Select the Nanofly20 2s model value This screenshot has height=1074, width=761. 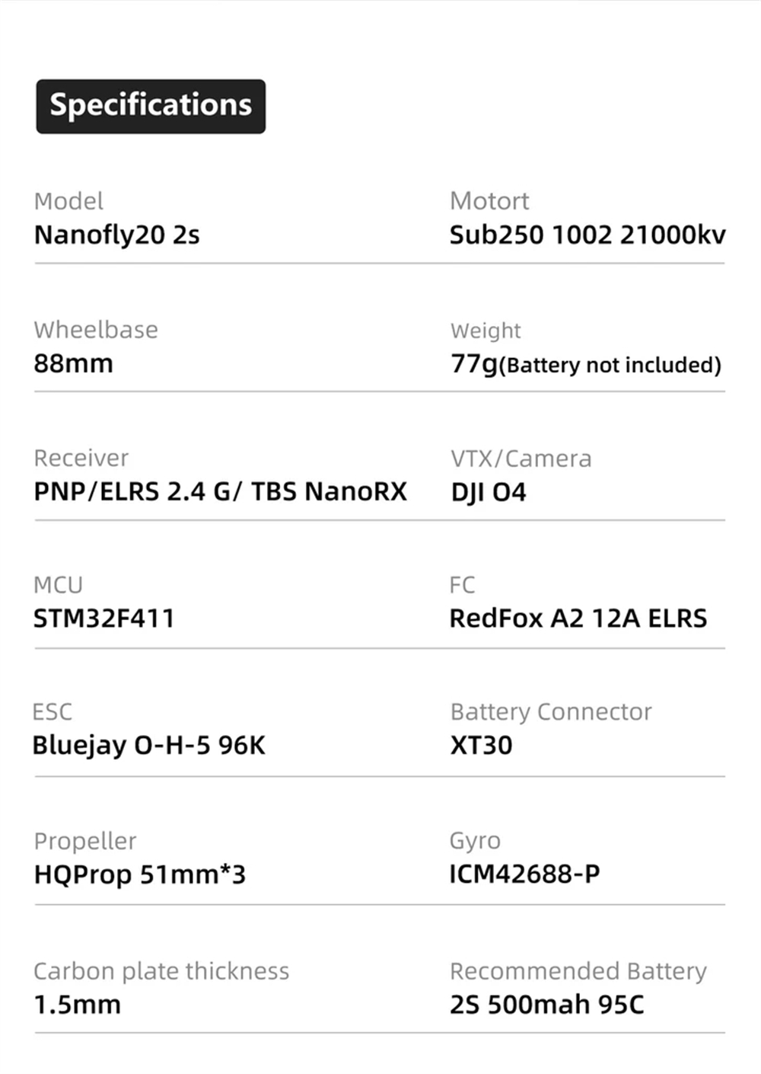(x=117, y=235)
